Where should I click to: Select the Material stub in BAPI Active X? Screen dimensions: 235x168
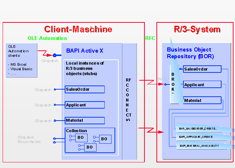coord(85,121)
